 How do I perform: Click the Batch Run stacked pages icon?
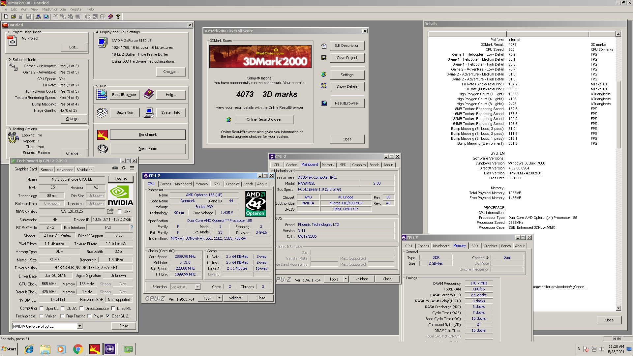pyautogui.click(x=102, y=112)
